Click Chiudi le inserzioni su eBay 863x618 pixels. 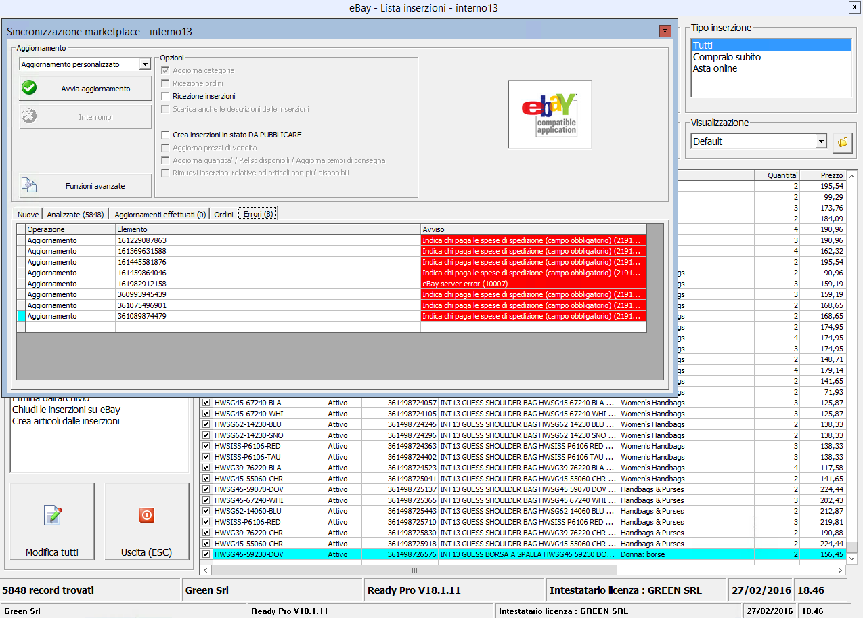(66, 410)
